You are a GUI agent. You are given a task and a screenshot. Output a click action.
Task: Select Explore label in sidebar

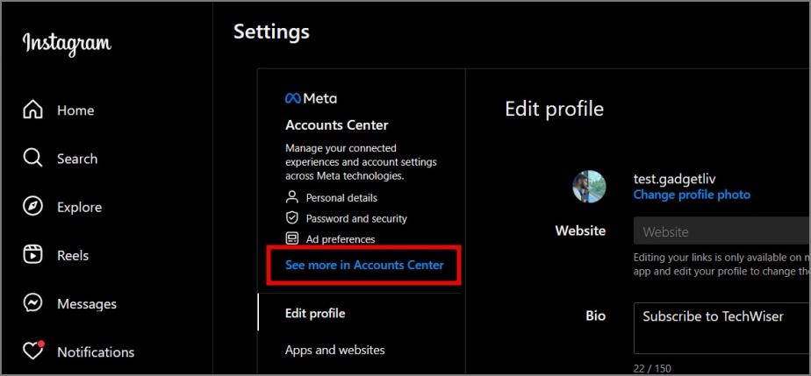[x=80, y=207]
